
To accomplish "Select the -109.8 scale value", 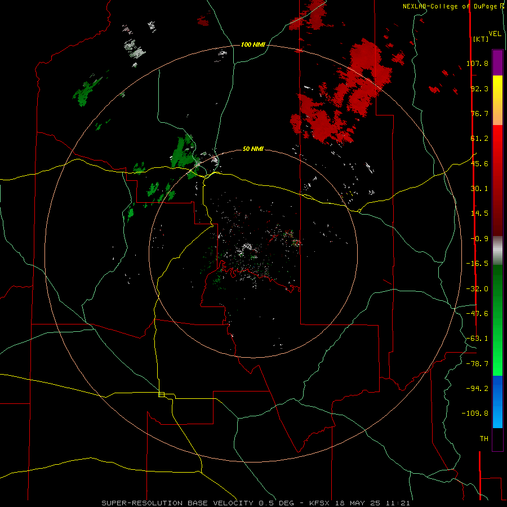I will [x=475, y=413].
